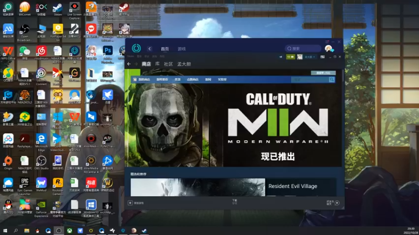The image size is (419, 235).
Task: Focus the UU accelerator search box
Action: tap(303, 49)
